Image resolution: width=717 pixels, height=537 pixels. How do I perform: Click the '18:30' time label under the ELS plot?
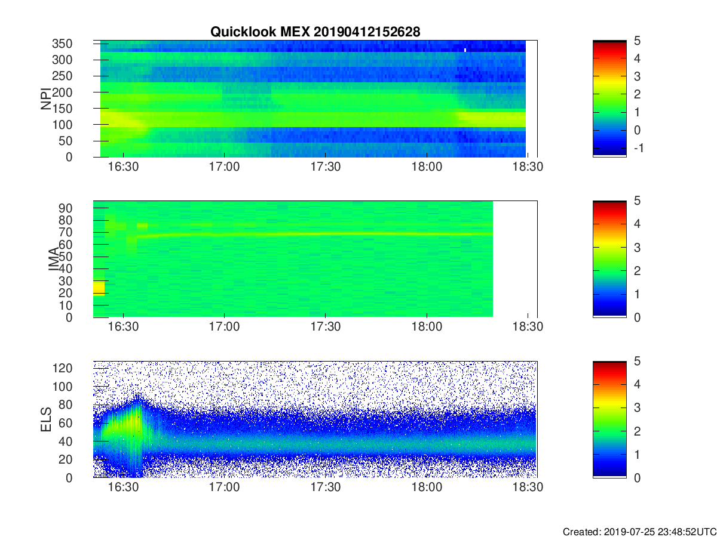coord(528,487)
